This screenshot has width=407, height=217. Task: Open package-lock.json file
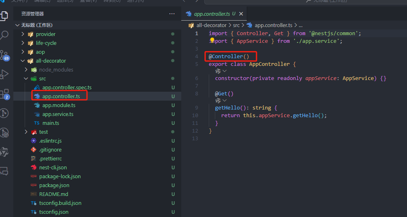(x=60, y=177)
